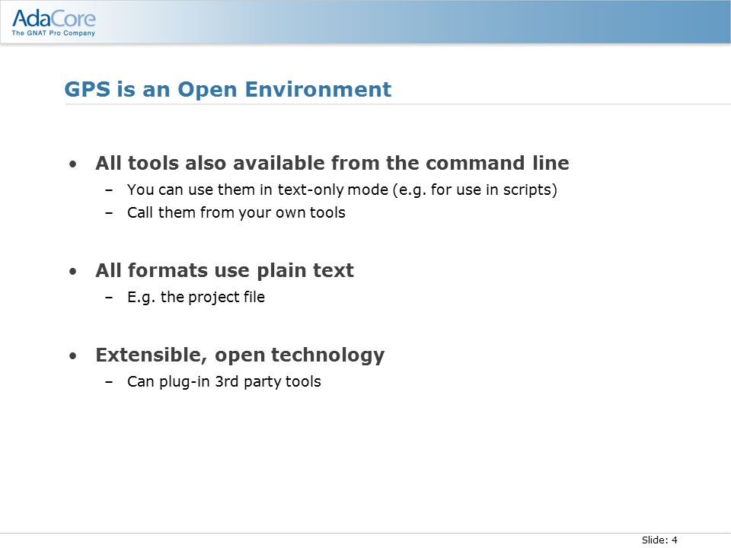Click the 'Slide: 4' footer label
The height and width of the screenshot is (548, 731).
659,540
